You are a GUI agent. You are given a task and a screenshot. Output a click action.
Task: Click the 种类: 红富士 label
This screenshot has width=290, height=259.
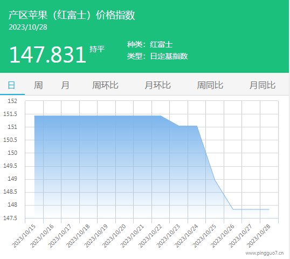(150, 44)
